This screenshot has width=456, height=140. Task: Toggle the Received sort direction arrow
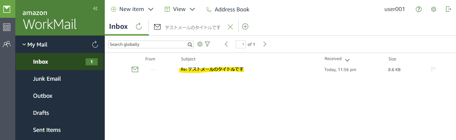point(347,60)
